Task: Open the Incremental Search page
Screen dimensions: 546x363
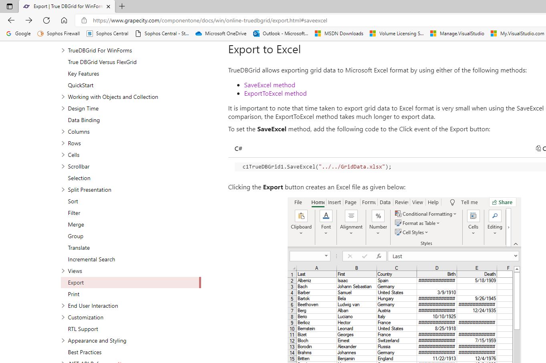Action: (91, 259)
